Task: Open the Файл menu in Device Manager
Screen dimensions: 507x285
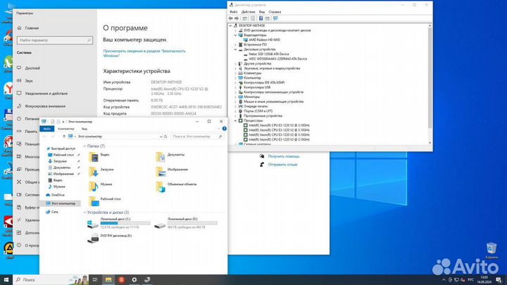Action: (x=233, y=12)
